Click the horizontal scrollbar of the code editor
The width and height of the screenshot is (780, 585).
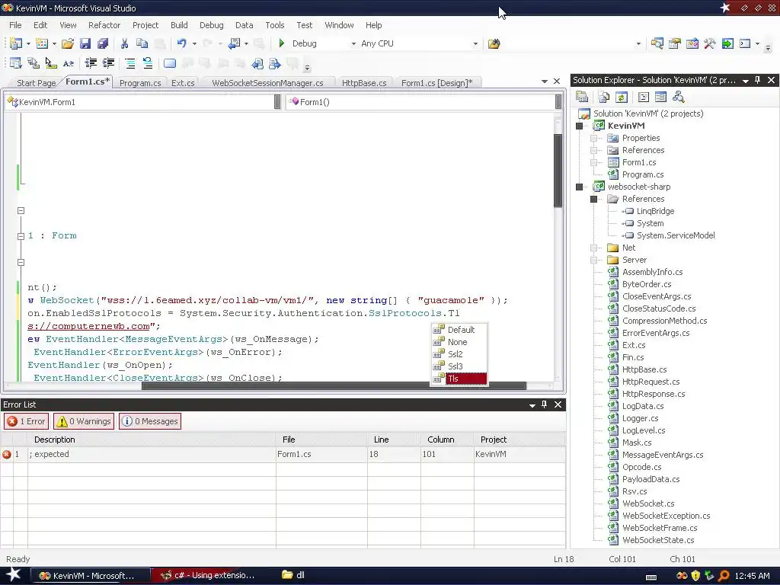334,385
